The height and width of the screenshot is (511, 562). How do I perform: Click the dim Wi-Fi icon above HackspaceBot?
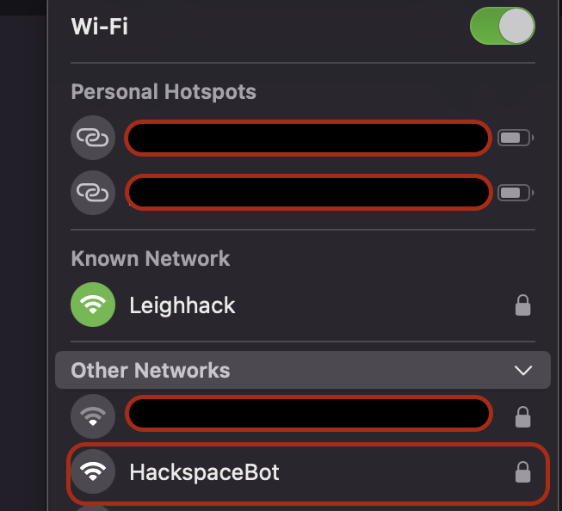(92, 416)
